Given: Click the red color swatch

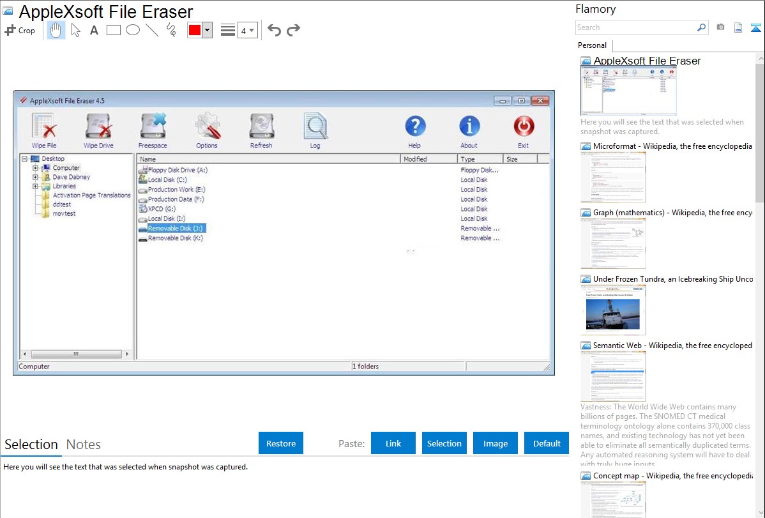Looking at the screenshot, I should (195, 30).
